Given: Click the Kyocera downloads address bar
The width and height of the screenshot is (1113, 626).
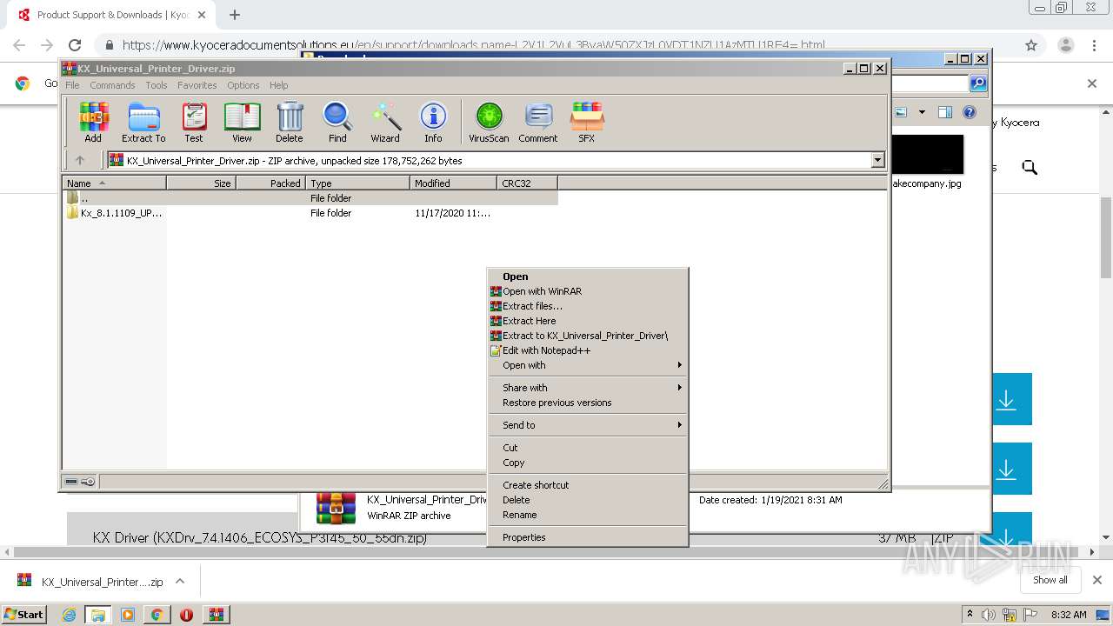Looking at the screenshot, I should [556, 45].
